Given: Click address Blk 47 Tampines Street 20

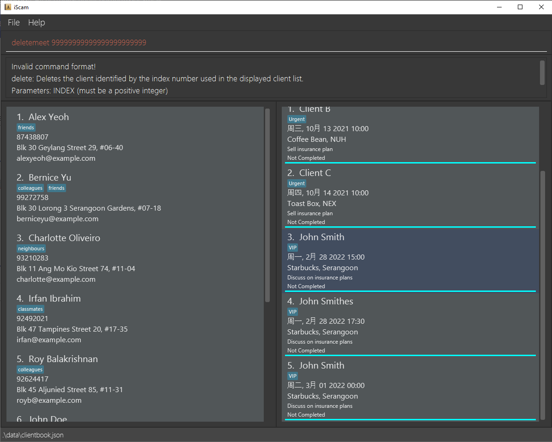Looking at the screenshot, I should [72, 329].
